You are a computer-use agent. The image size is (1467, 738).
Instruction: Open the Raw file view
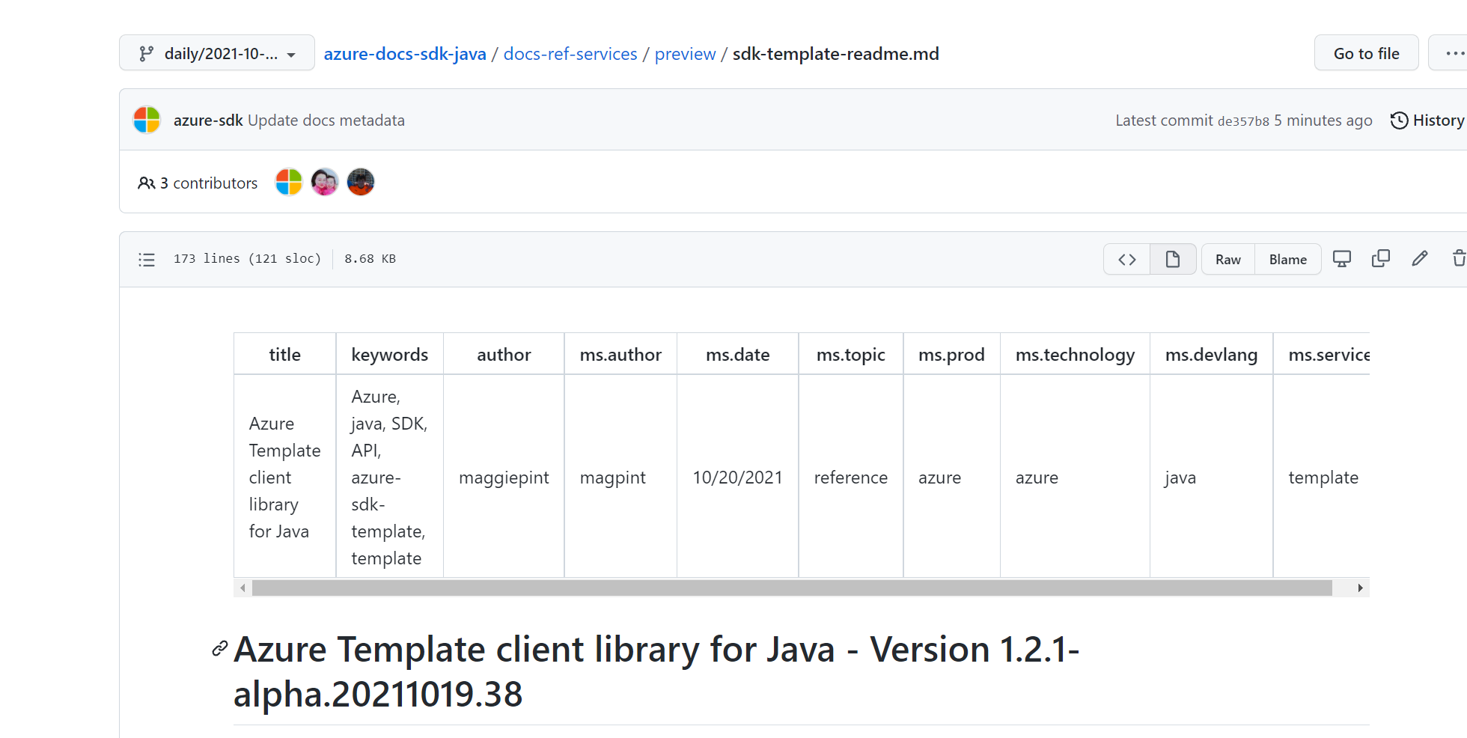pyautogui.click(x=1227, y=260)
